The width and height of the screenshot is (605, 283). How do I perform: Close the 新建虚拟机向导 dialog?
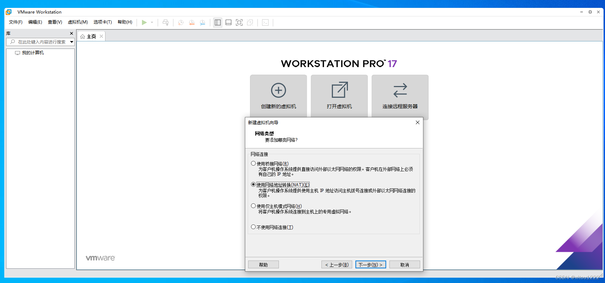point(417,122)
